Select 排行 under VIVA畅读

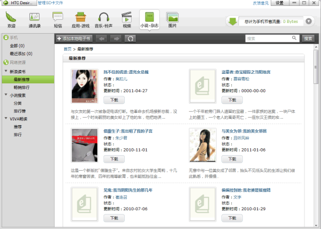pyautogui.click(x=18, y=135)
